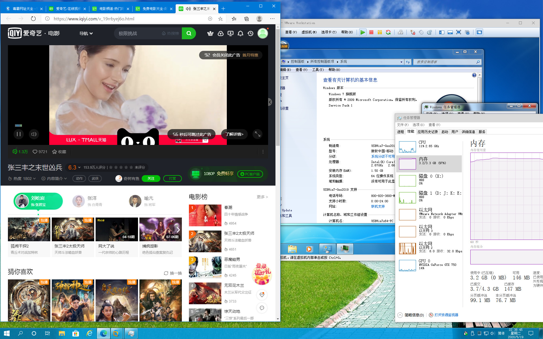Open File Explorer from taskbar
The image size is (543, 339).
tap(62, 333)
